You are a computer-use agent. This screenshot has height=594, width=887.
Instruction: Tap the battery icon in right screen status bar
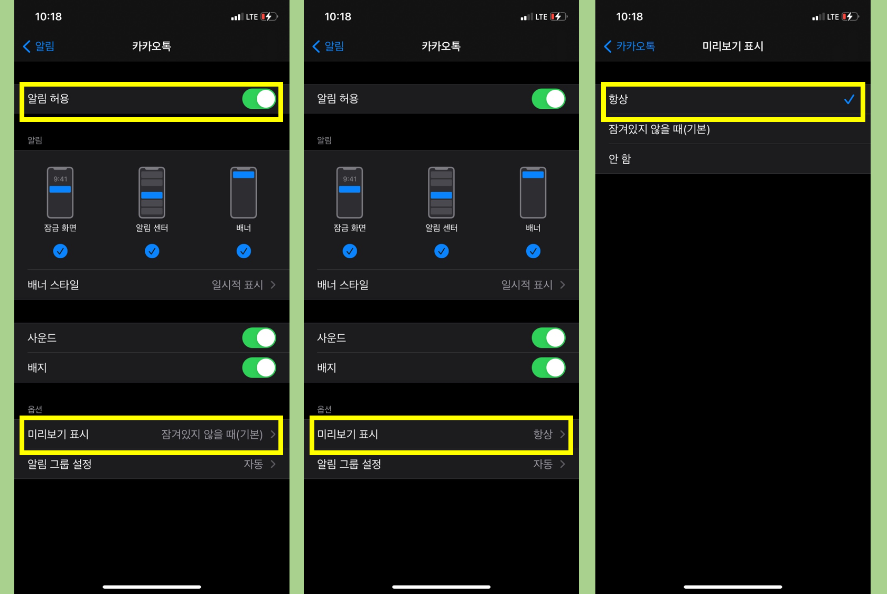tap(850, 17)
